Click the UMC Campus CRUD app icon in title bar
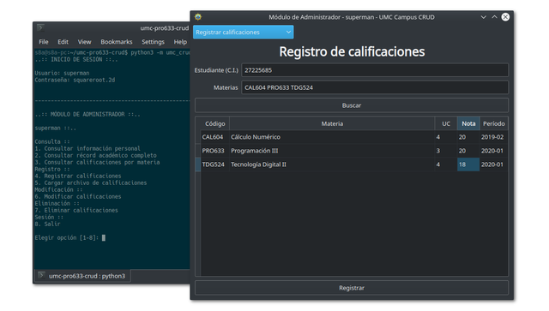This screenshot has height=311, width=549. [x=198, y=17]
